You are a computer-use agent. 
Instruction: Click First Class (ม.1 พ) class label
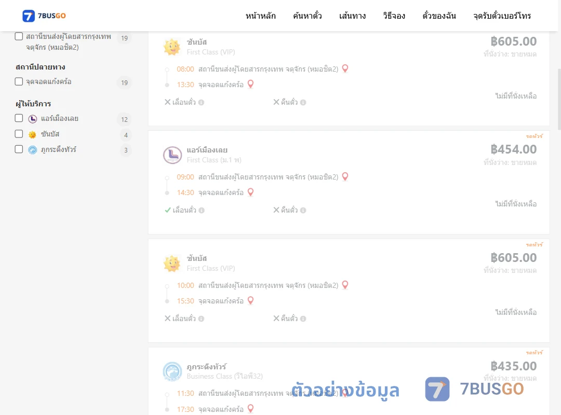coord(214,160)
